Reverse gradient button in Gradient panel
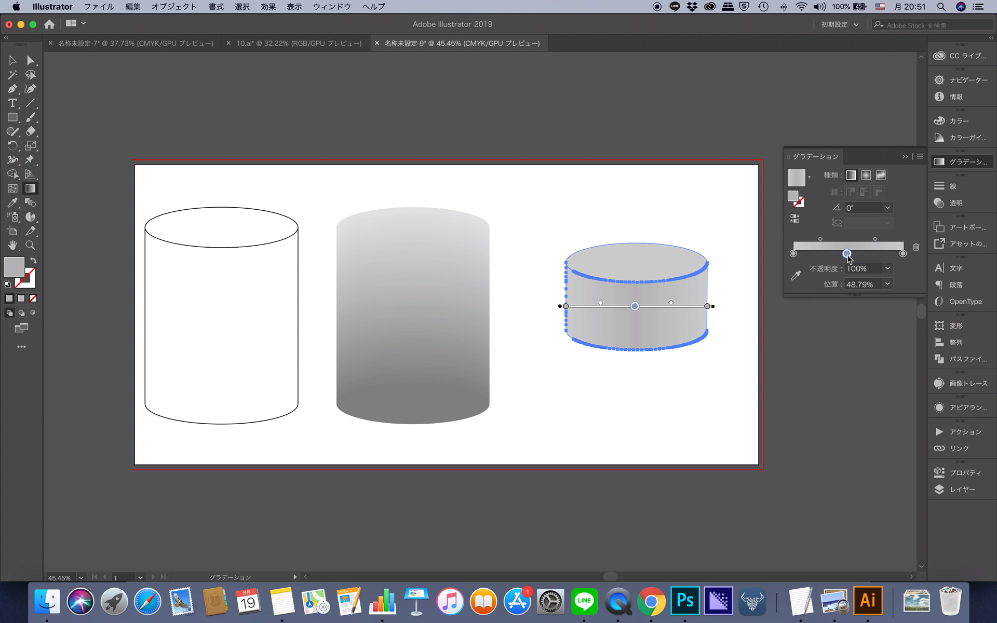The height and width of the screenshot is (623, 997). [794, 219]
